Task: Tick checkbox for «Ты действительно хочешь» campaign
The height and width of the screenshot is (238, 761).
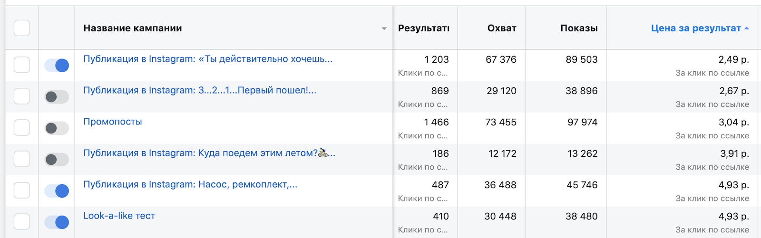Action: [22, 65]
